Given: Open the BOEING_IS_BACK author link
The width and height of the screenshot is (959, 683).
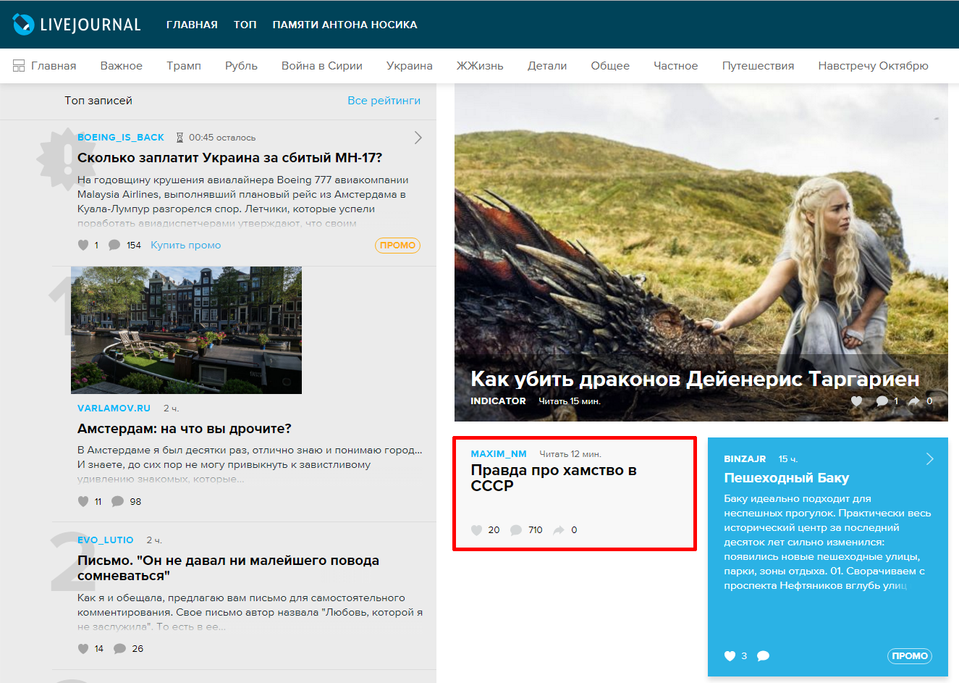Looking at the screenshot, I should click(121, 138).
